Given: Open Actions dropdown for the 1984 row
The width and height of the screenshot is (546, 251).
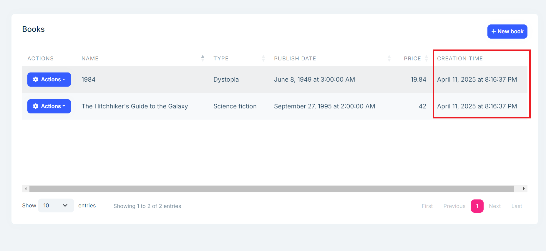Looking at the screenshot, I should 49,80.
